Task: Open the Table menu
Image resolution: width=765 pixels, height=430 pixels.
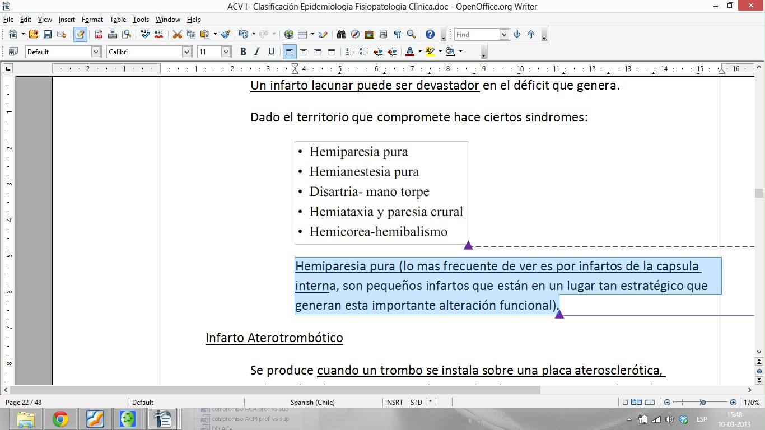Action: click(118, 20)
